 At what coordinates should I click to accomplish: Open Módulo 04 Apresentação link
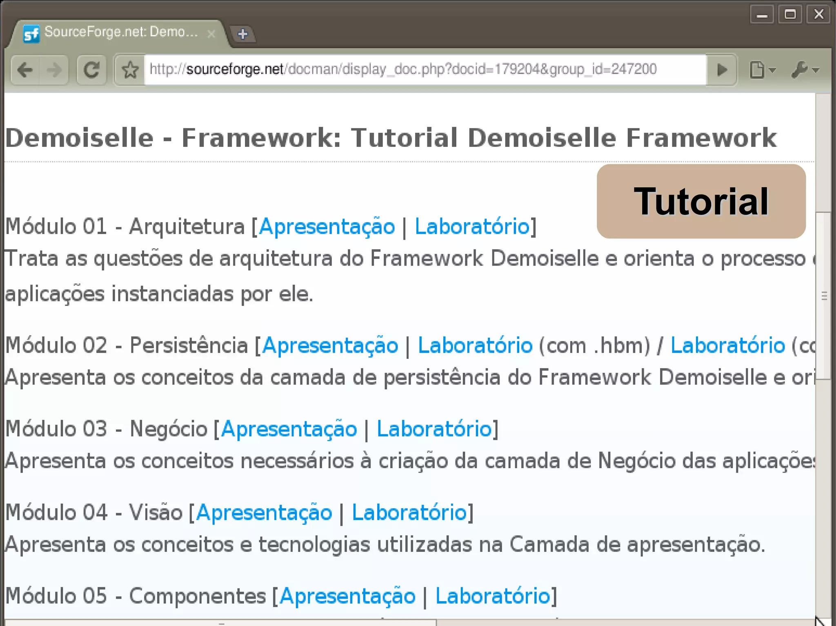264,513
